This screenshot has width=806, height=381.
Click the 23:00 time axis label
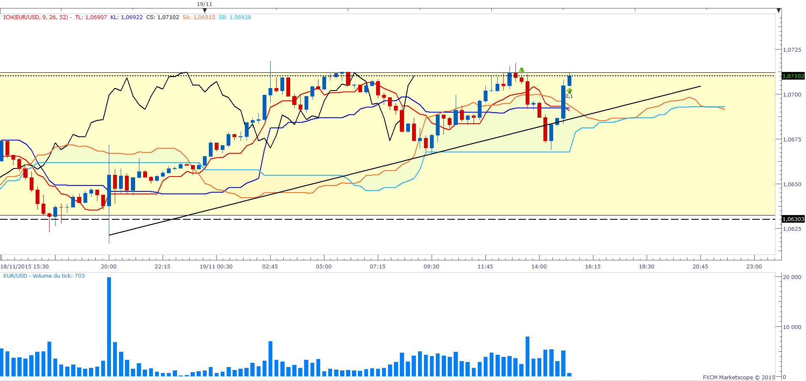[x=754, y=267]
